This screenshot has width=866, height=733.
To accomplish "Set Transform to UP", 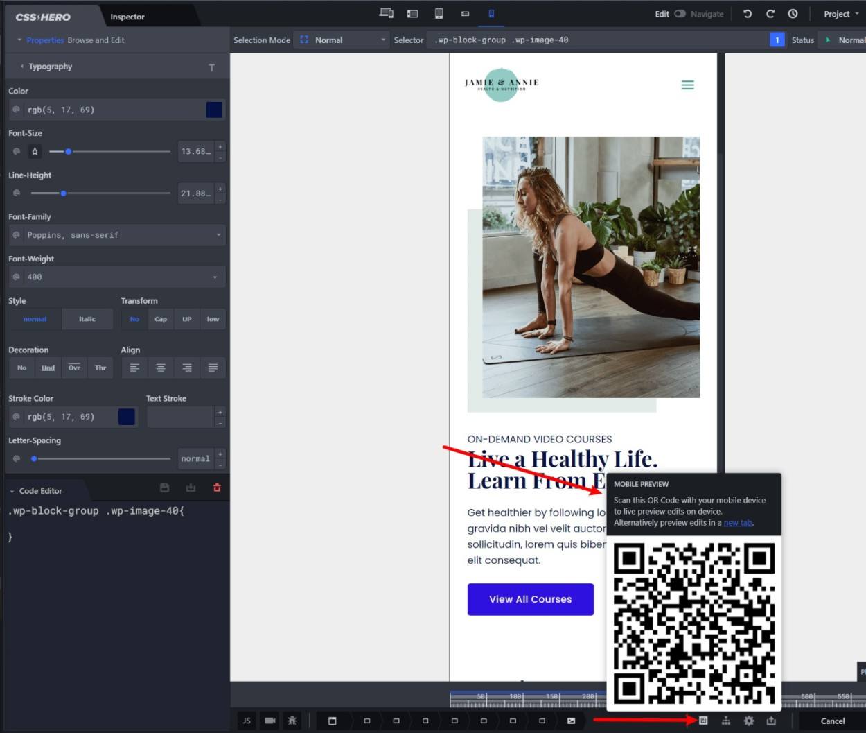I will click(x=187, y=319).
